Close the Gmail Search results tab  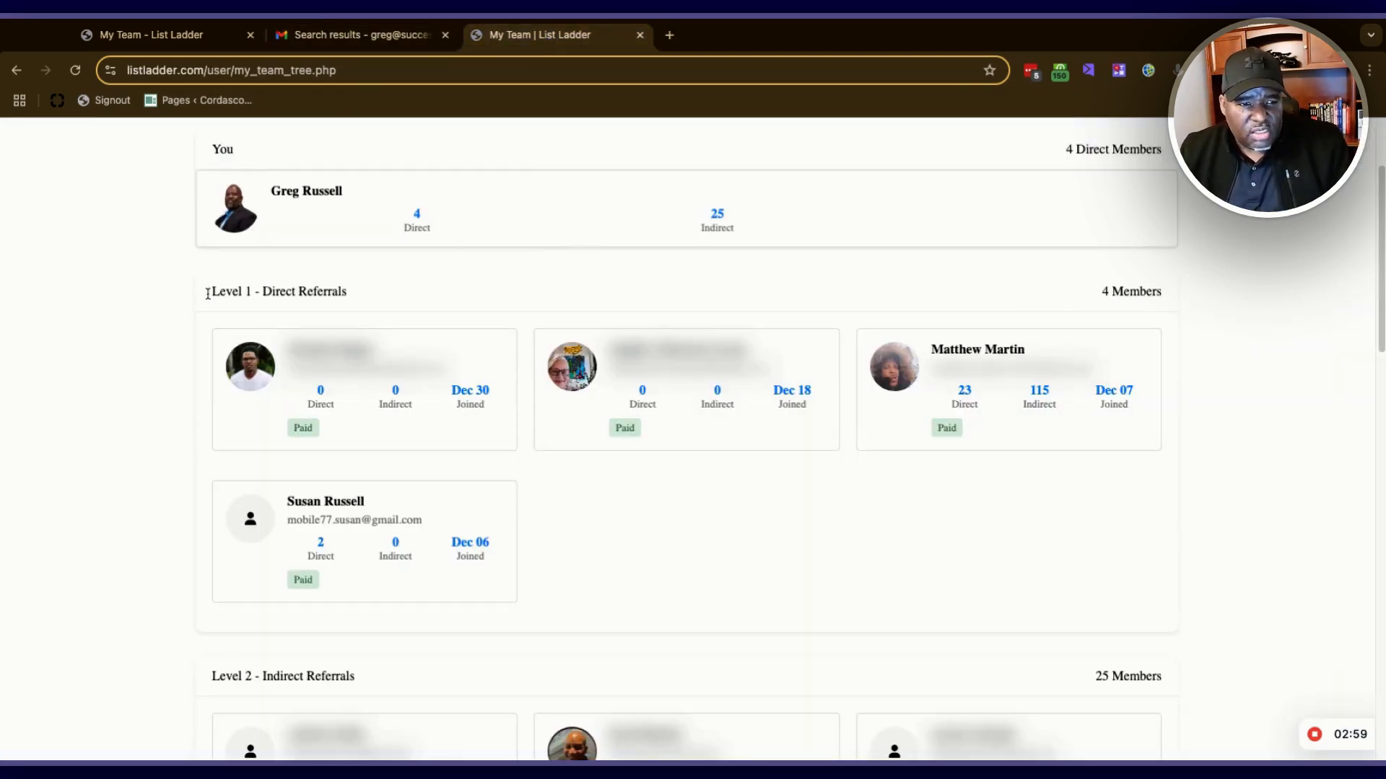(x=445, y=35)
